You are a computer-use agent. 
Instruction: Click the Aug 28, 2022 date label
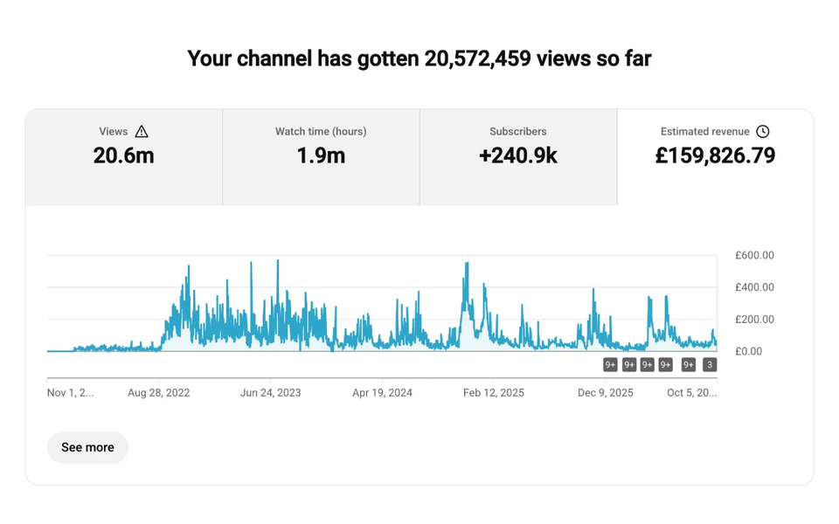pyautogui.click(x=159, y=392)
